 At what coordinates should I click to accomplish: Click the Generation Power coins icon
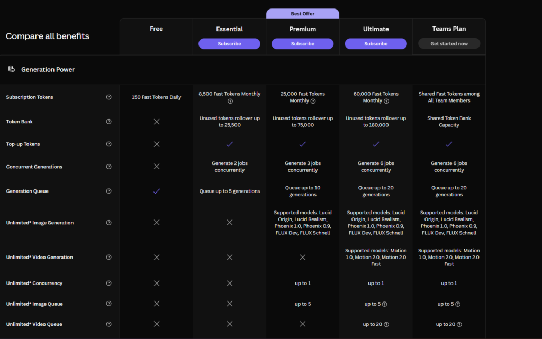[x=12, y=69]
